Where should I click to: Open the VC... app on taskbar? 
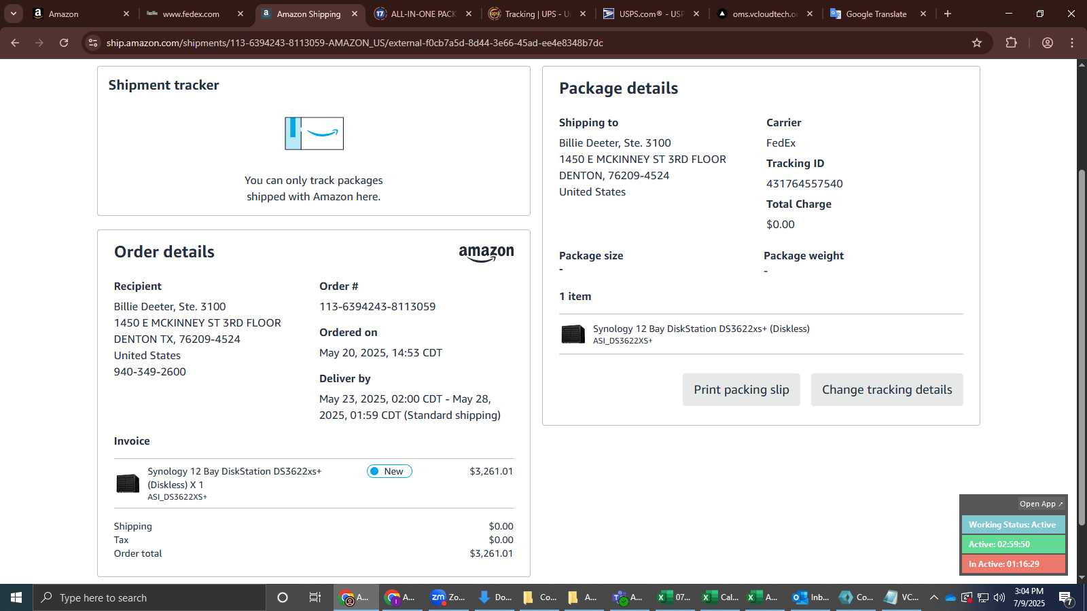901,597
